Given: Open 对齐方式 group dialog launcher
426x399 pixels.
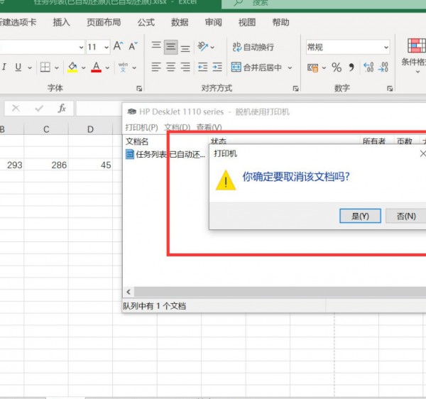Looking at the screenshot, I should (295, 89).
